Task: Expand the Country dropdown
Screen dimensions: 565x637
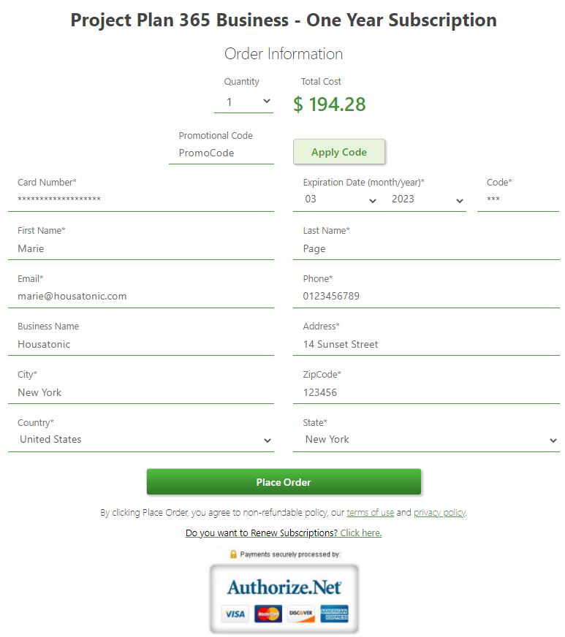Action: click(141, 440)
